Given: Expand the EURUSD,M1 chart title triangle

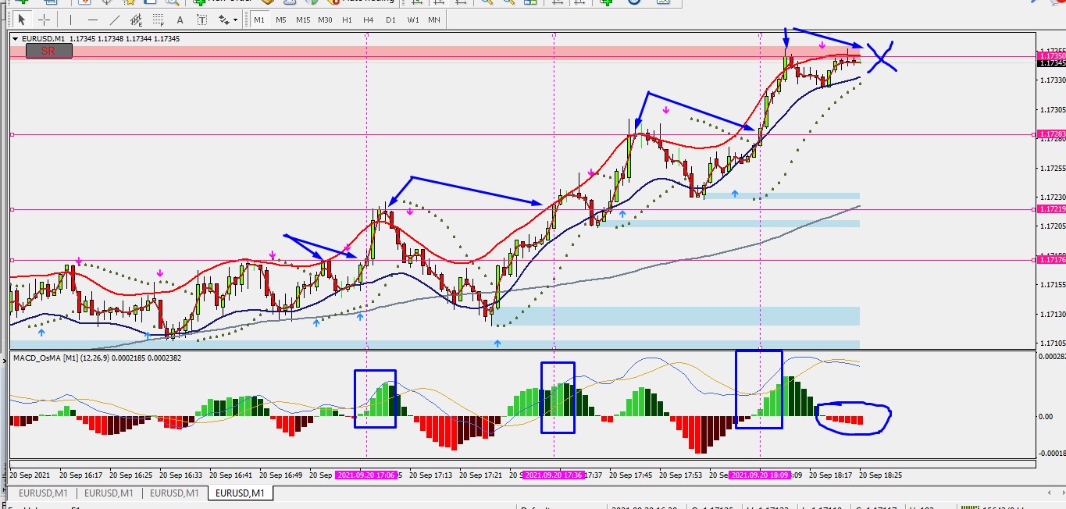Looking at the screenshot, I should click(16, 38).
